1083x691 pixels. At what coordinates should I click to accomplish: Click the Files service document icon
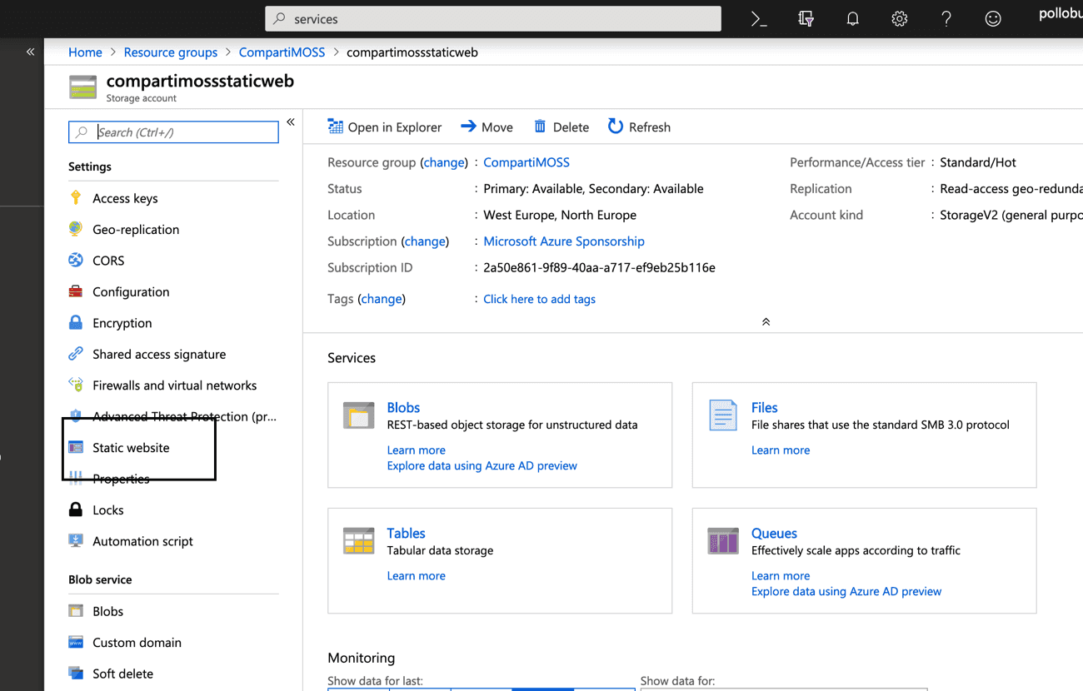click(723, 415)
